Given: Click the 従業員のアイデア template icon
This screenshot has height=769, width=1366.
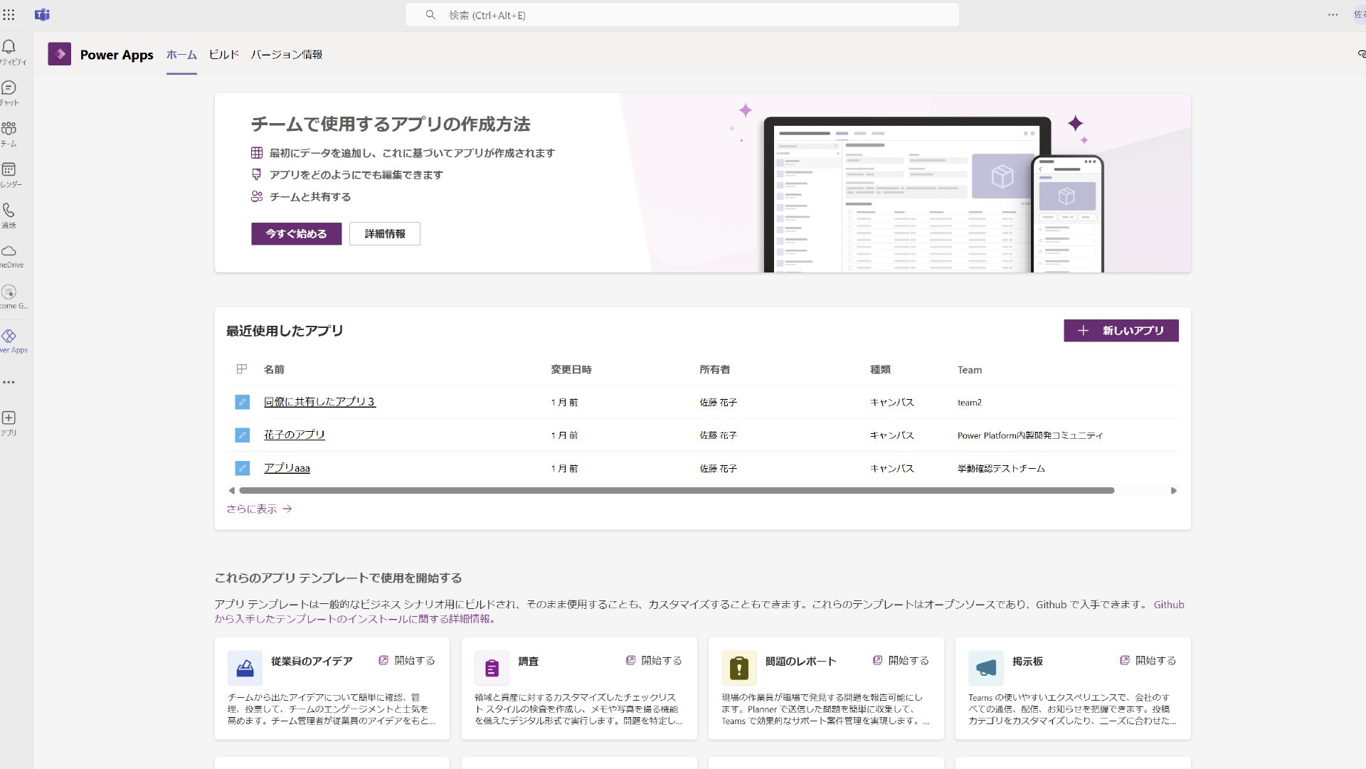Looking at the screenshot, I should coord(245,668).
